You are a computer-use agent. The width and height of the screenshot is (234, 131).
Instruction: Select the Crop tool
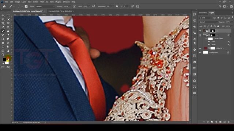pos(3,23)
